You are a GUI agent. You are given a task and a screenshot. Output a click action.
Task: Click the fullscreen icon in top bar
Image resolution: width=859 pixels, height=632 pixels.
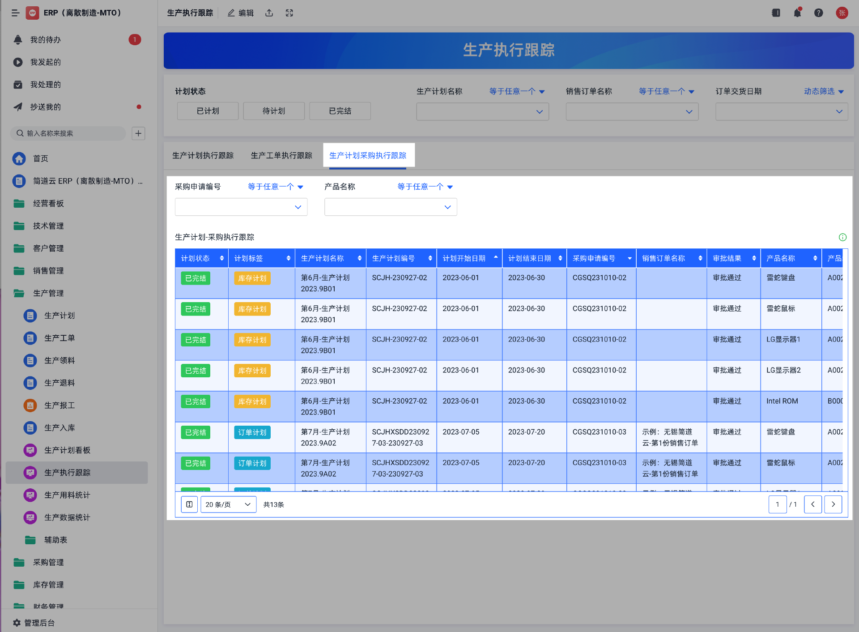coord(289,13)
